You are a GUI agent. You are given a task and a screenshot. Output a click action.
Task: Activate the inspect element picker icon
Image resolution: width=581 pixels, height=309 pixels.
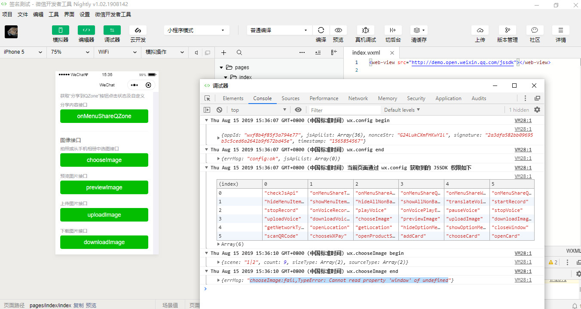point(208,98)
